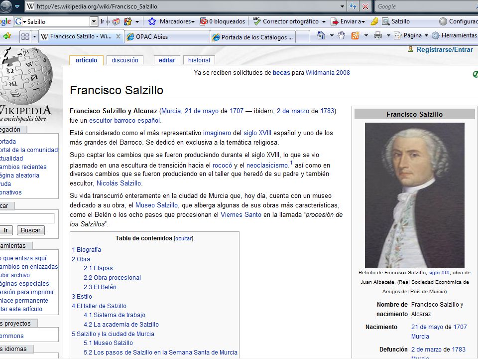The height and width of the screenshot is (359, 478).
Task: Select the historial tab
Action: click(199, 60)
